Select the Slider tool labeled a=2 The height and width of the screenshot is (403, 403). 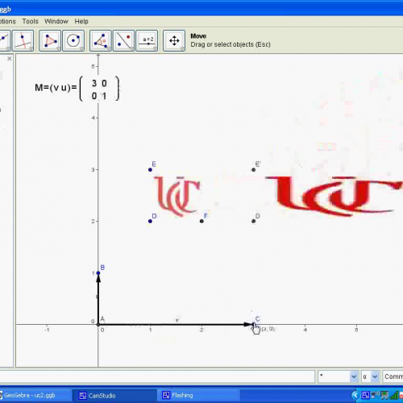point(147,41)
